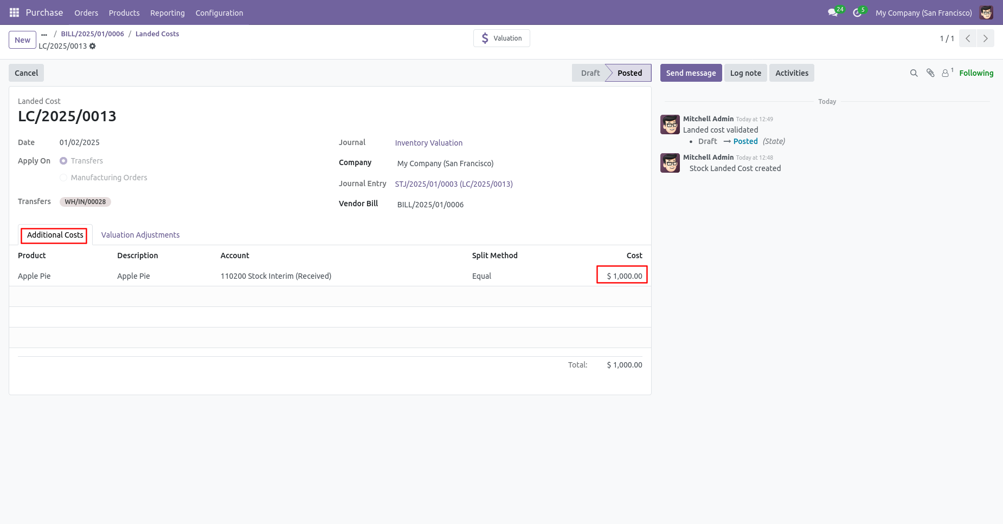Open the apps grid menu icon

[14, 12]
